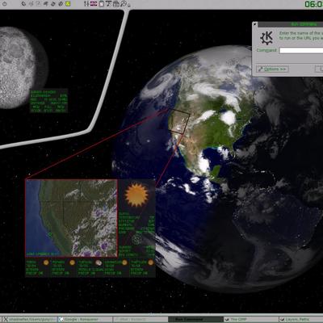The width and height of the screenshot is (323, 323).
Task: Switch to Layers, Paths taskbar entry
Action: 301,319
